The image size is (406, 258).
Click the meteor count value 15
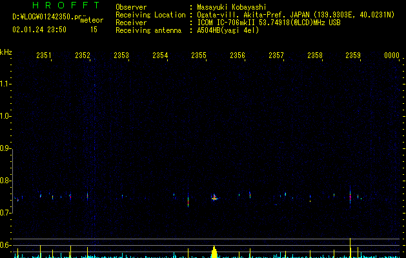[x=94, y=30]
